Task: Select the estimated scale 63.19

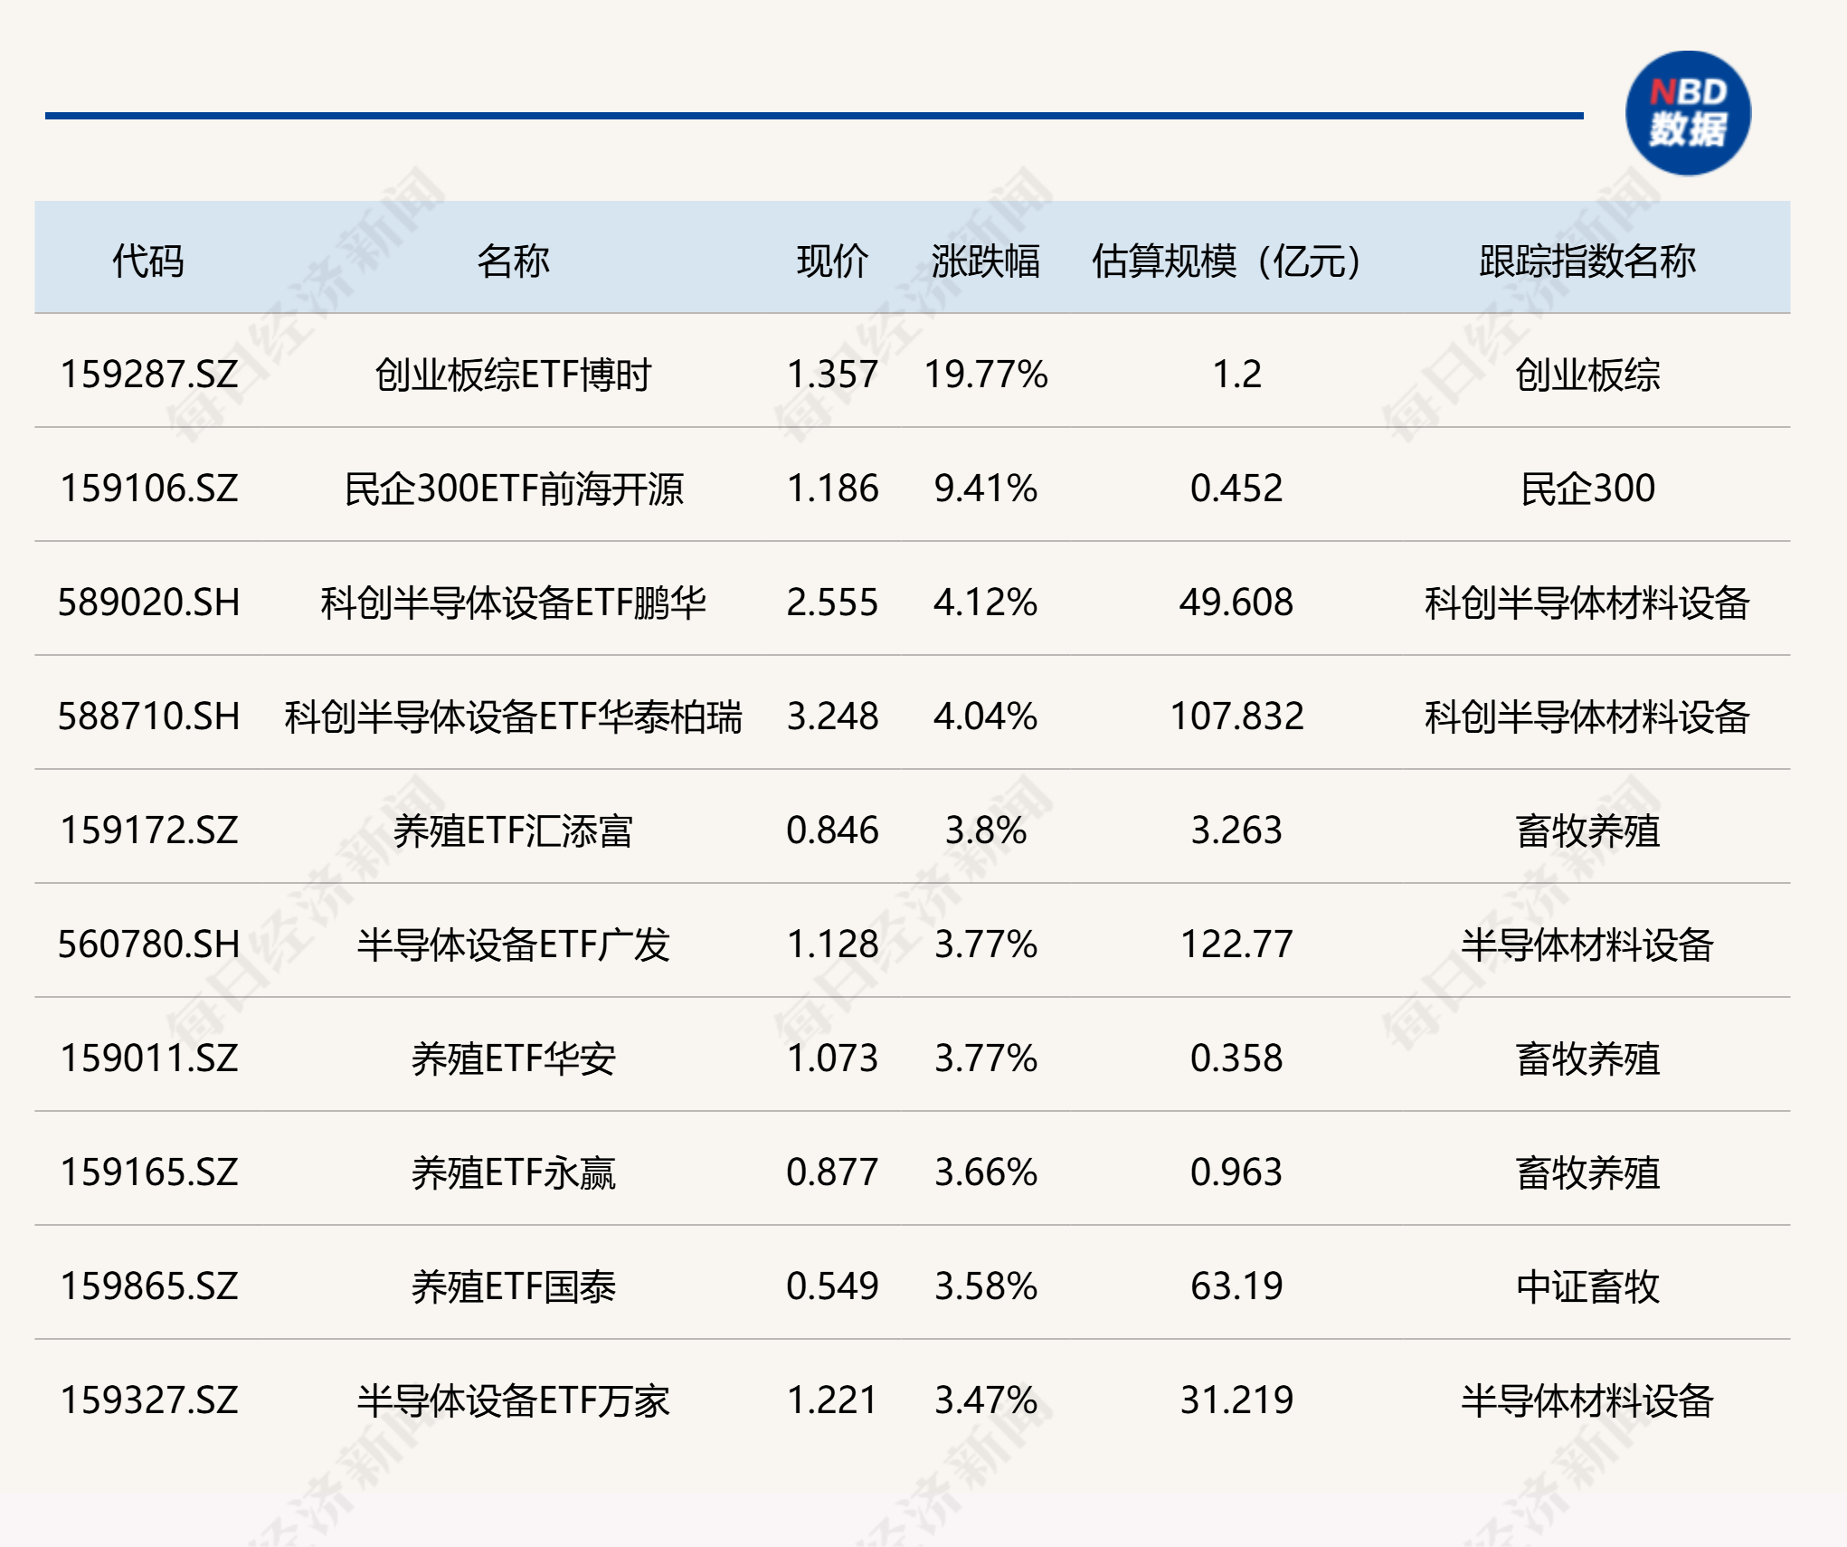Action: (x=1236, y=1286)
